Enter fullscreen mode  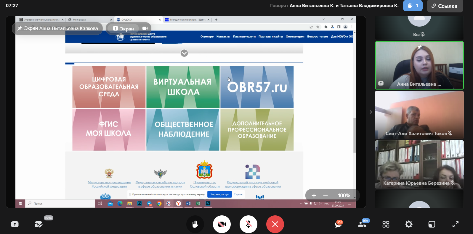tap(455, 224)
